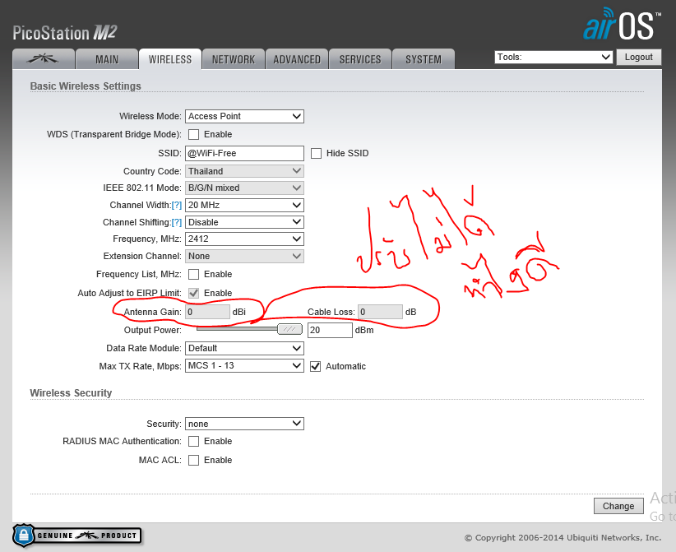Open the Wireless Mode dropdown
This screenshot has height=552, width=676.
(x=244, y=116)
